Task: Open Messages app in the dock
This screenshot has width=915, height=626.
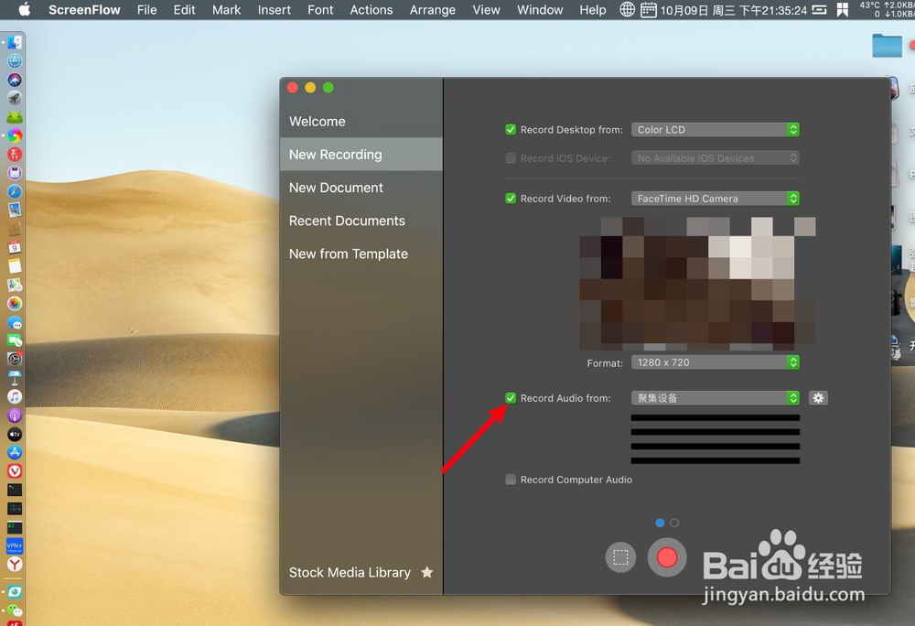Action: click(x=15, y=322)
